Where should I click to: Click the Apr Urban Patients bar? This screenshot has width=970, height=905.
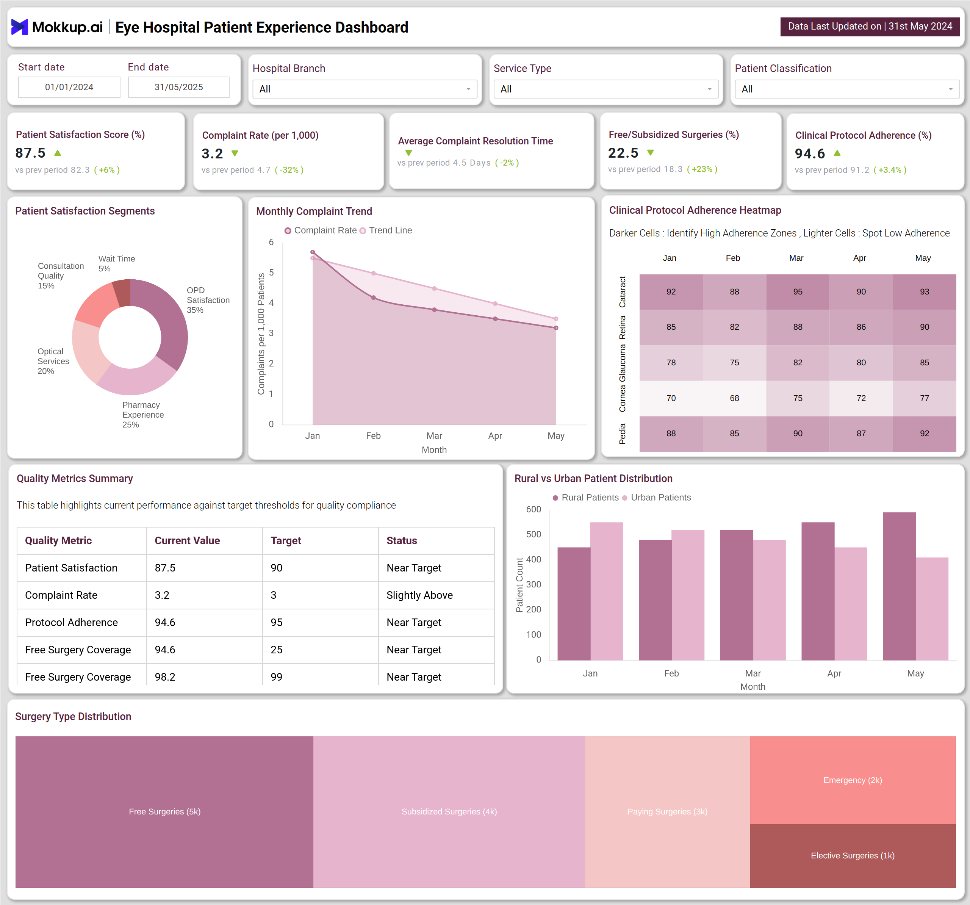(851, 604)
